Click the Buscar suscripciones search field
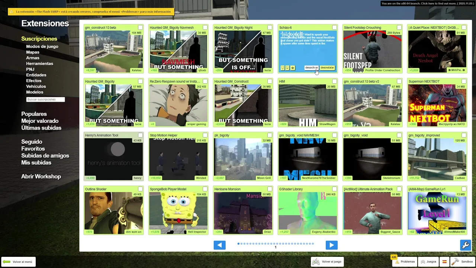The width and height of the screenshot is (476, 268). [x=45, y=99]
